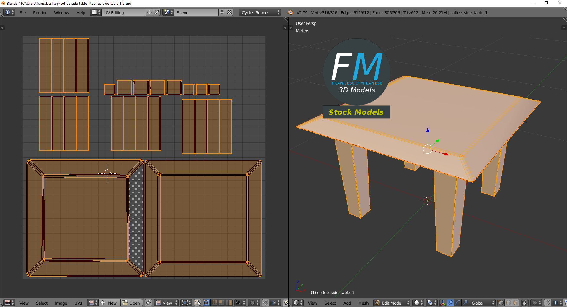Select the rotate manipulator icon

(457, 303)
